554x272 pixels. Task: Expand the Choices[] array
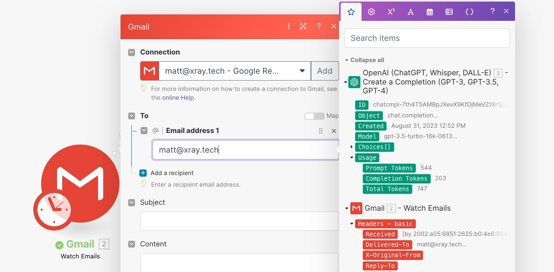[352, 147]
